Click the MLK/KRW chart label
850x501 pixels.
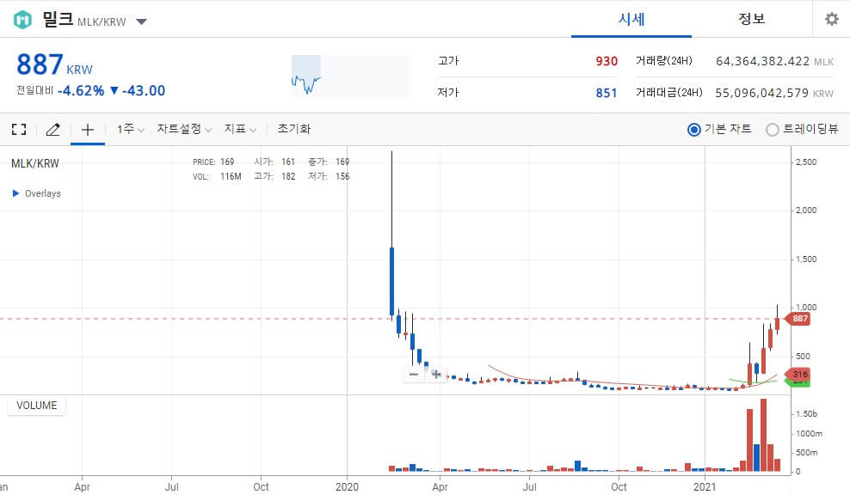[x=35, y=163]
